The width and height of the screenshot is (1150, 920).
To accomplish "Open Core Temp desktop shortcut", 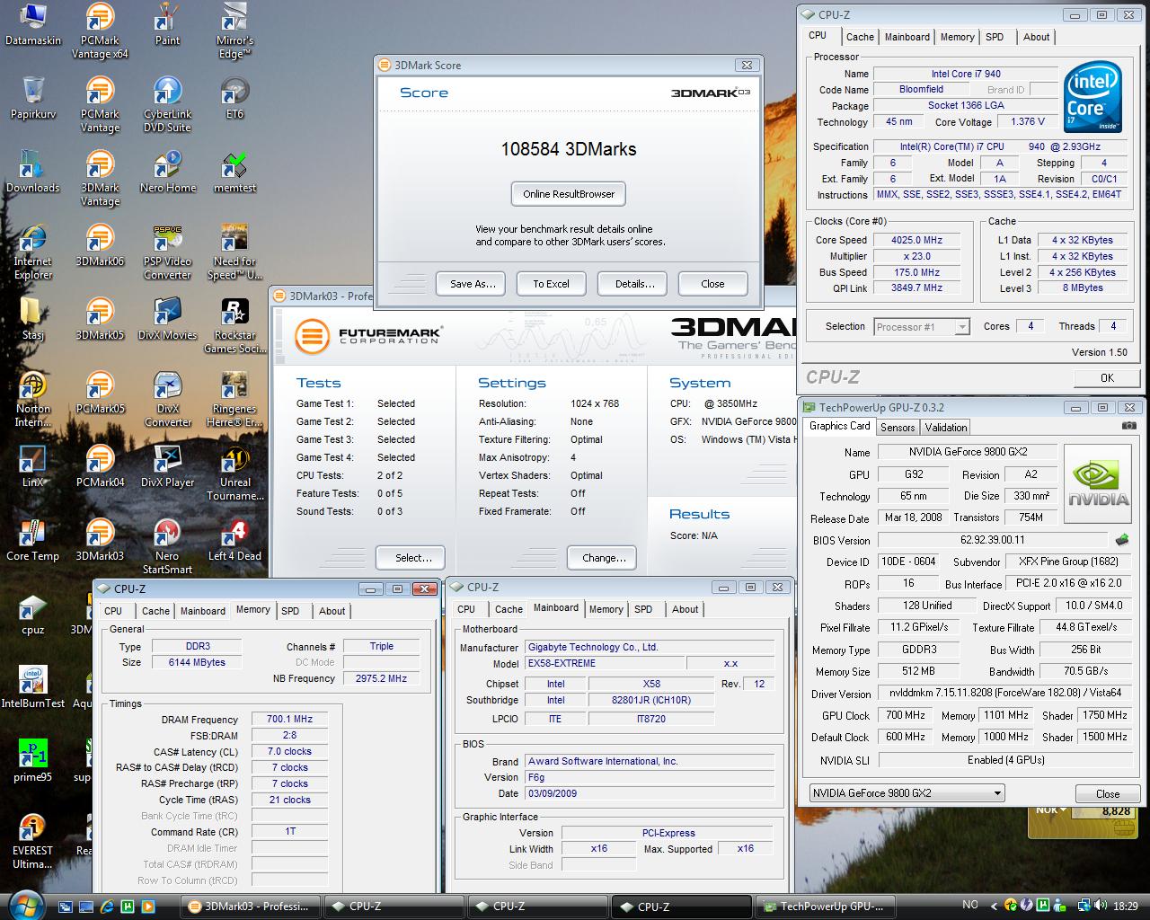I will click(x=33, y=540).
